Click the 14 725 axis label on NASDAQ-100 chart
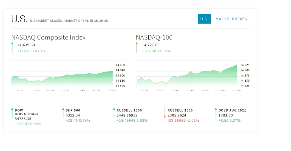The image size is (291, 151). pos(245,65)
